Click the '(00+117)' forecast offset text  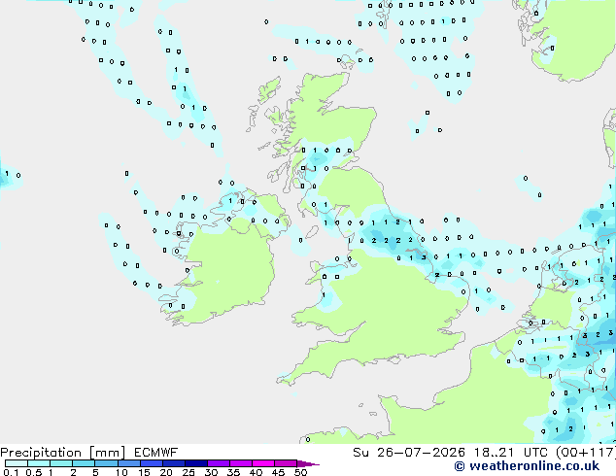pos(586,453)
